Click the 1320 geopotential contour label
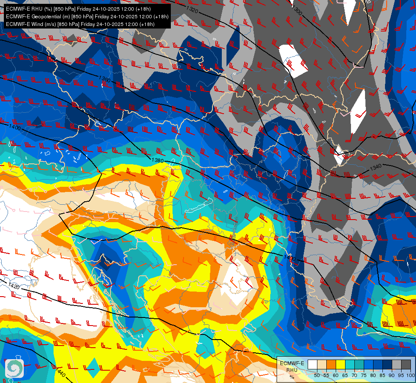The width and height of the screenshot is (416, 383). [192, 9]
